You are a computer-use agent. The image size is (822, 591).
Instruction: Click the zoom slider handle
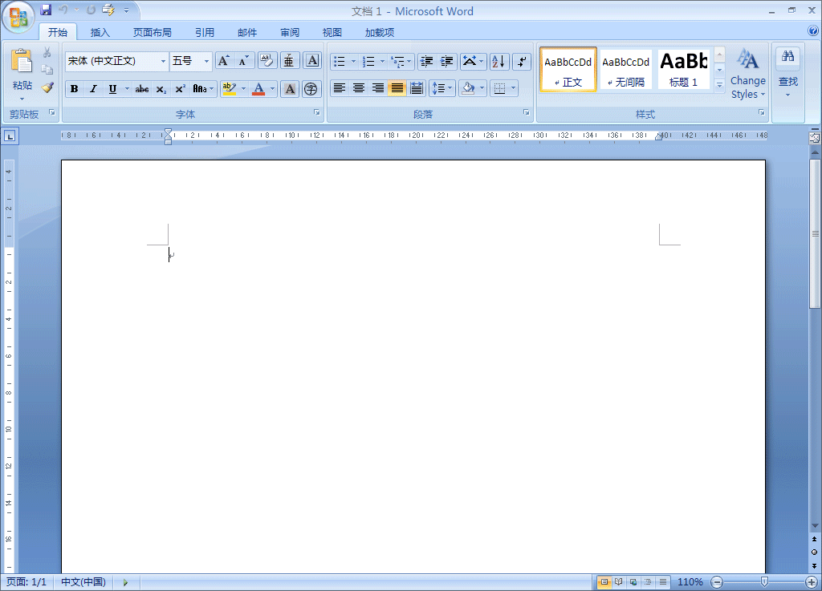coord(764,581)
